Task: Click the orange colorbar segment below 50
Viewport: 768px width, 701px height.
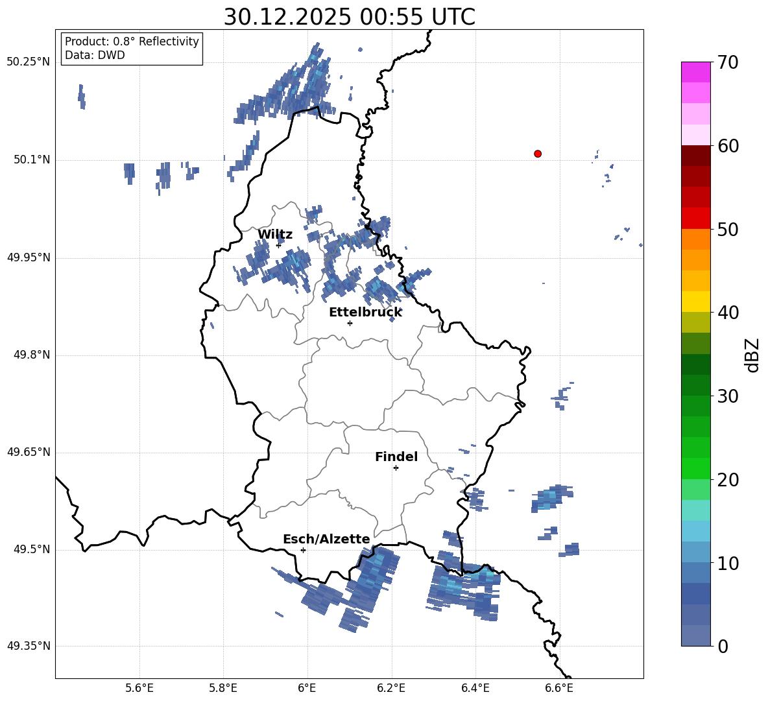Action: 696,239
